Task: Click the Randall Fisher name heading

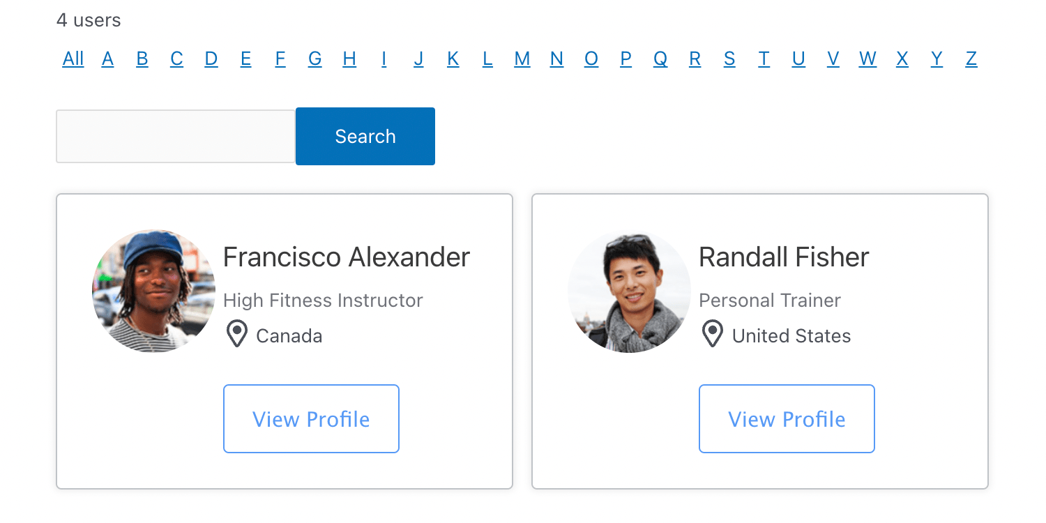Action: (x=784, y=257)
